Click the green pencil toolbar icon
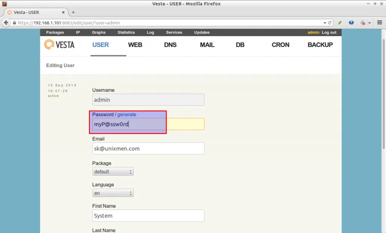Image resolution: width=386 pixels, height=233 pixels. click(340, 23)
